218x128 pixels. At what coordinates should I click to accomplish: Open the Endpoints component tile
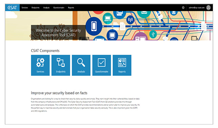(x=61, y=65)
